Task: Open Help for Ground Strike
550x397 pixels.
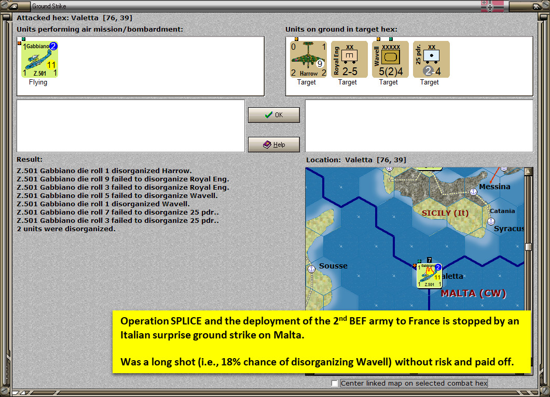Action: 274,145
